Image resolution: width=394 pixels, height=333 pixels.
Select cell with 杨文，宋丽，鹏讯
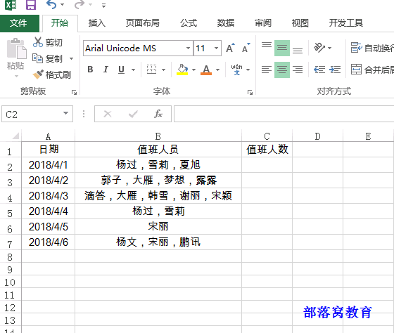[158, 242]
